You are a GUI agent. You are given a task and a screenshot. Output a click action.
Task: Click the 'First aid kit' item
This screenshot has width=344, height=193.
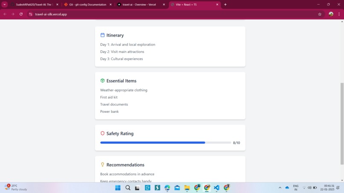[109, 97]
